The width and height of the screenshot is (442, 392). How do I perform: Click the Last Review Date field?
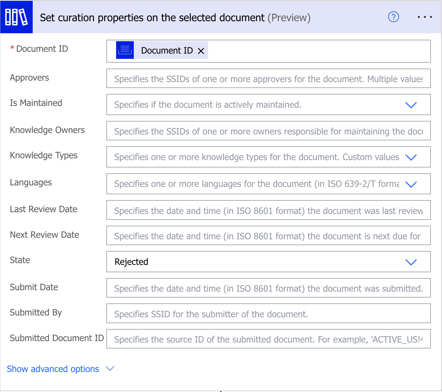(x=268, y=210)
